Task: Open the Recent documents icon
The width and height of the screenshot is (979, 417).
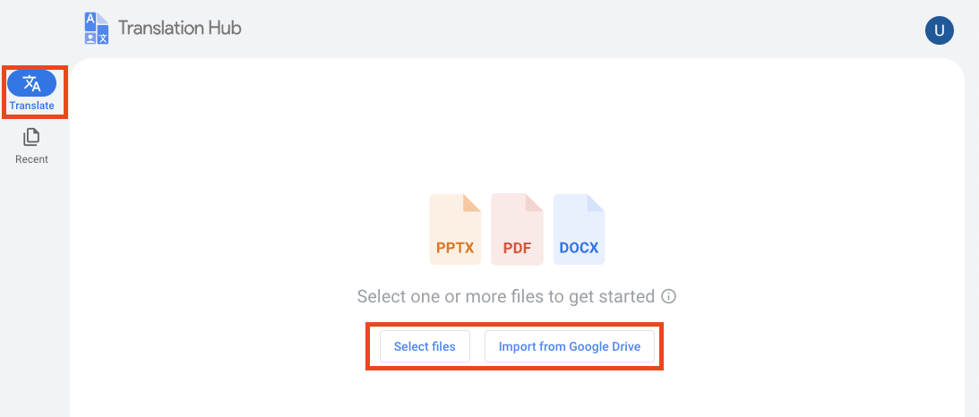Action: pos(31,137)
